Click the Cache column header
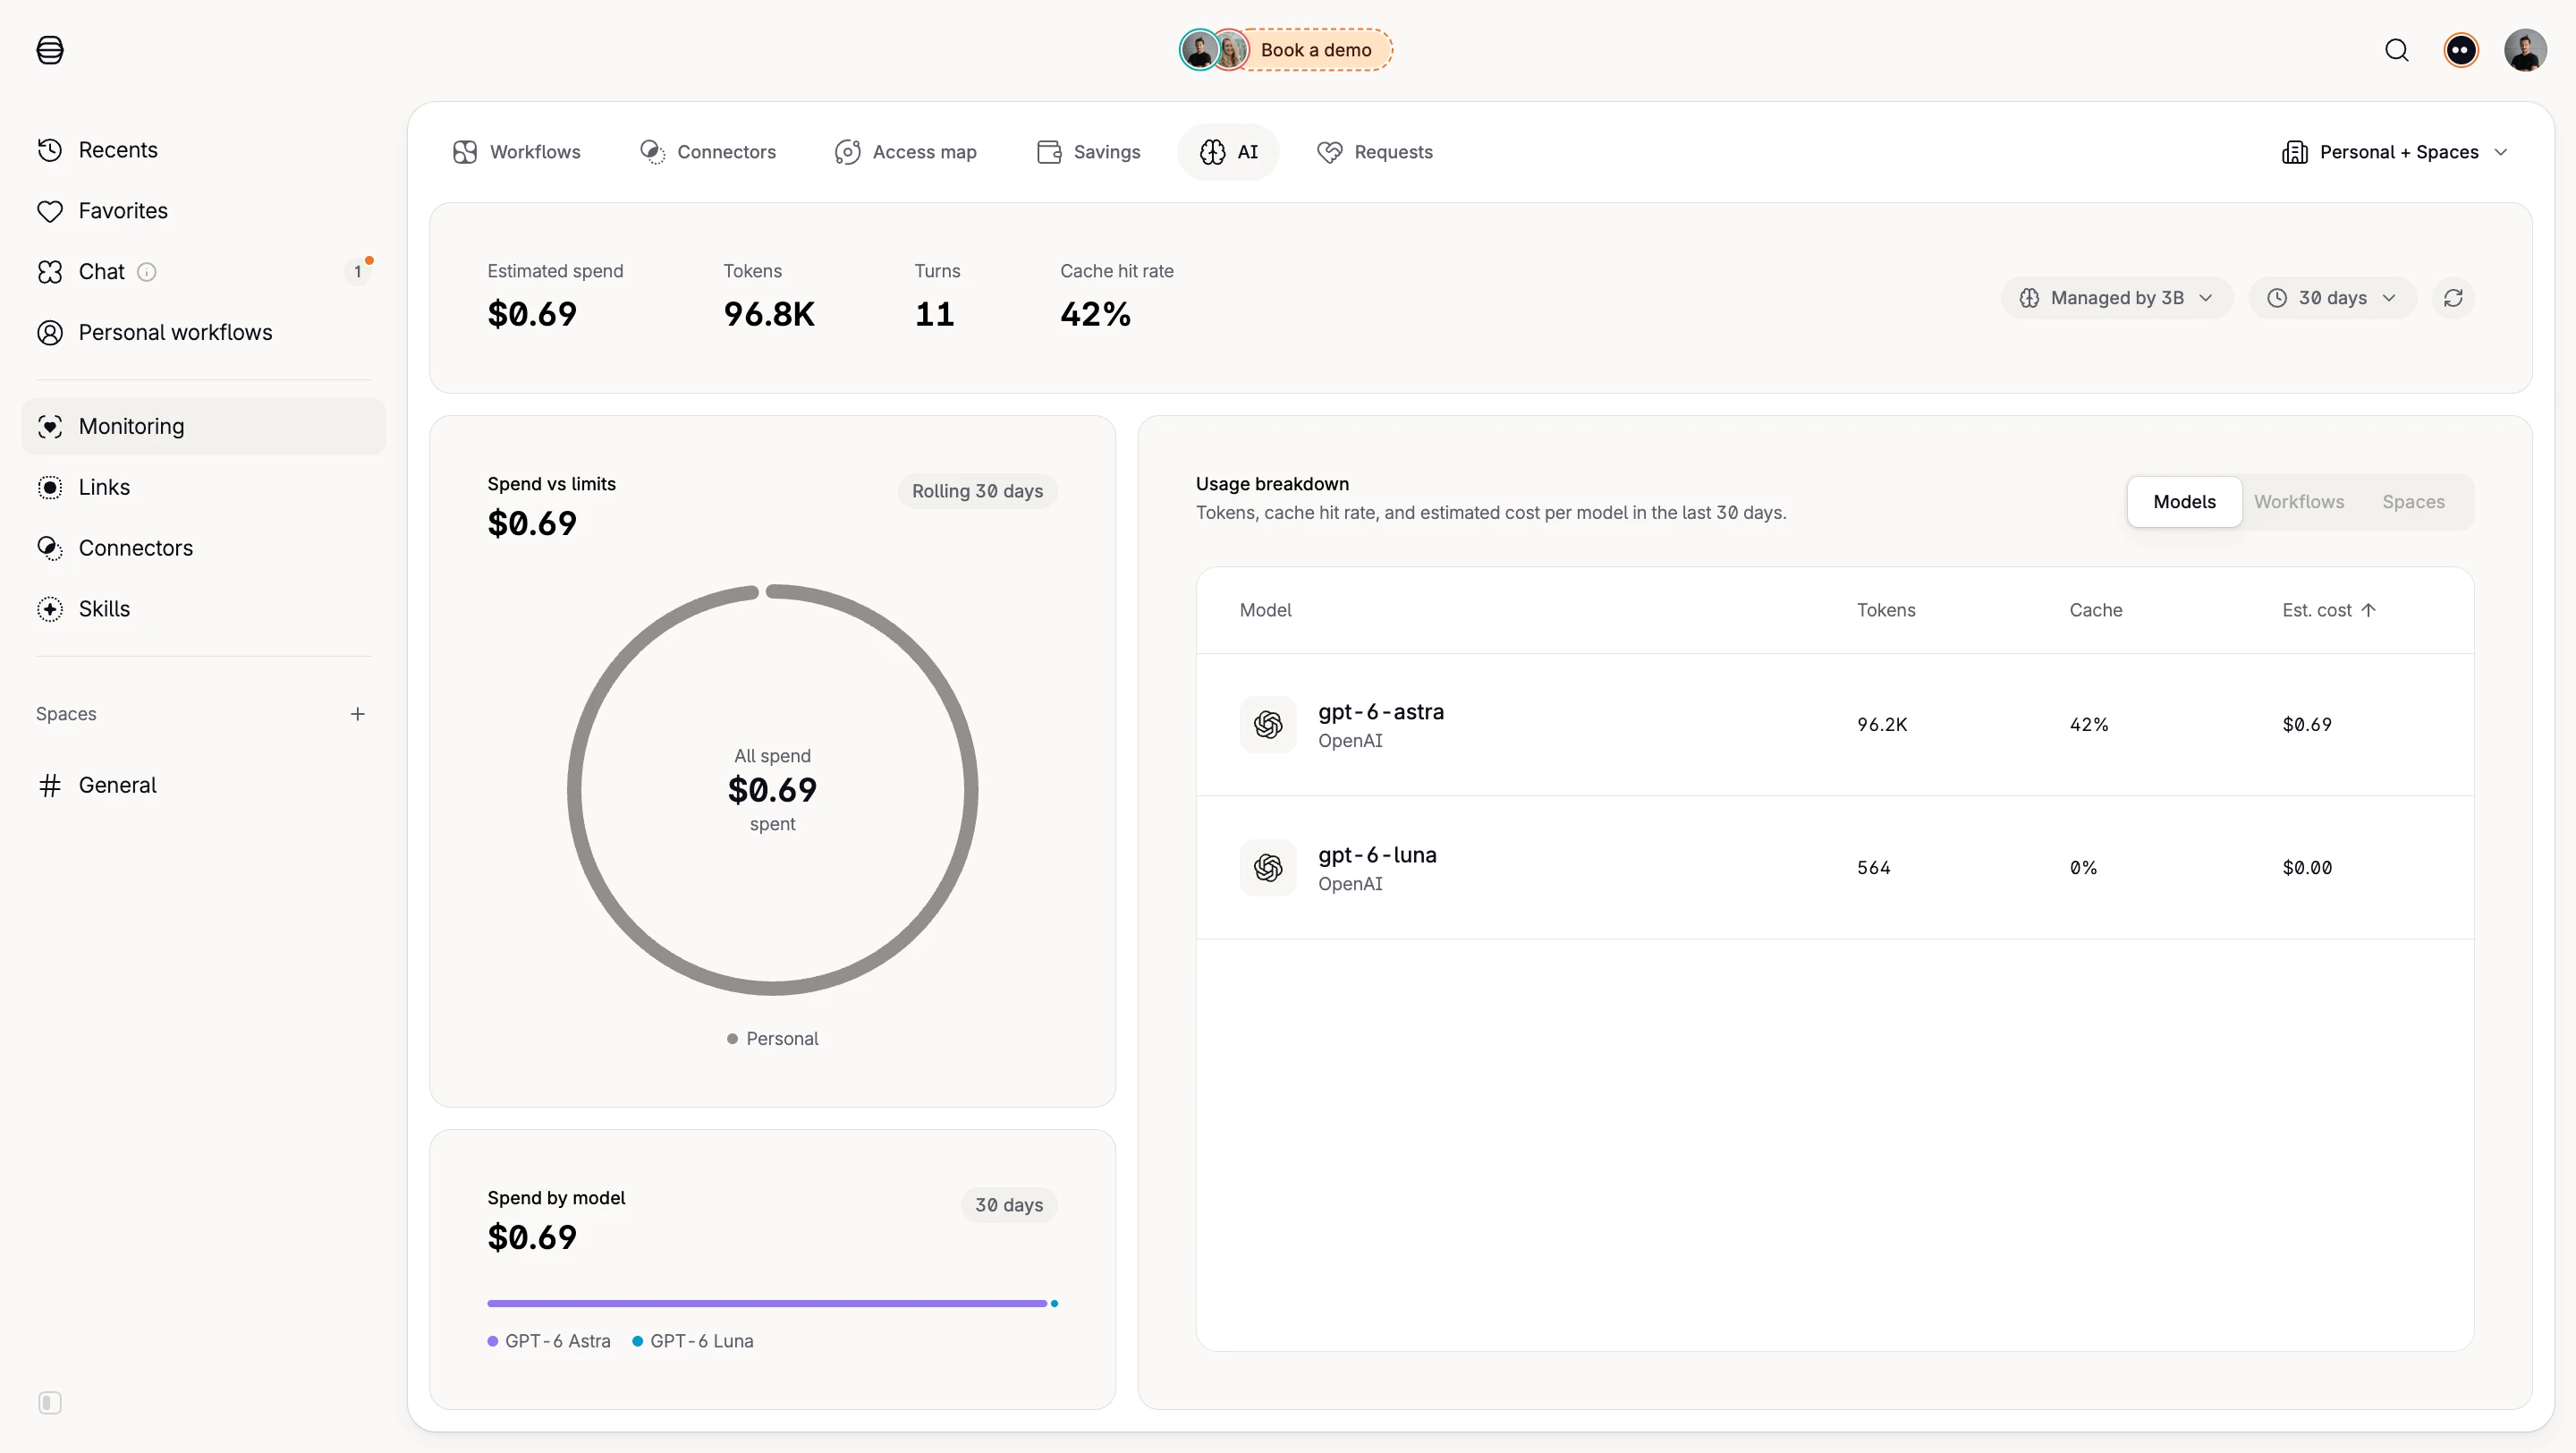2576x1453 pixels. [x=2095, y=610]
